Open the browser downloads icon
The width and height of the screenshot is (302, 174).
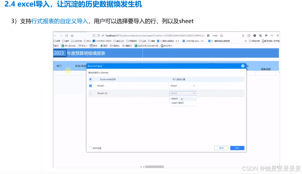tap(243, 36)
